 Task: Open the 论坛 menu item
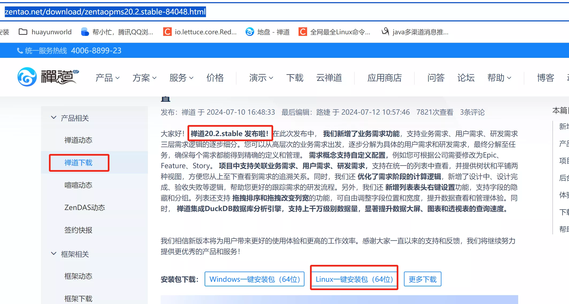466,78
